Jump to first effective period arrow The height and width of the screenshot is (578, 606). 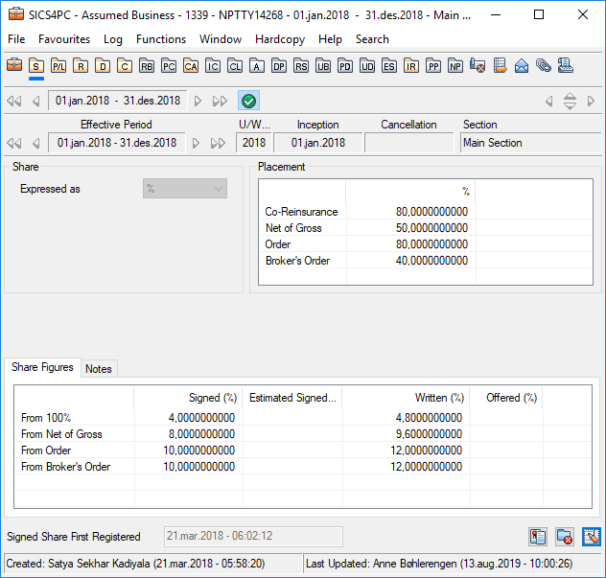point(13,143)
